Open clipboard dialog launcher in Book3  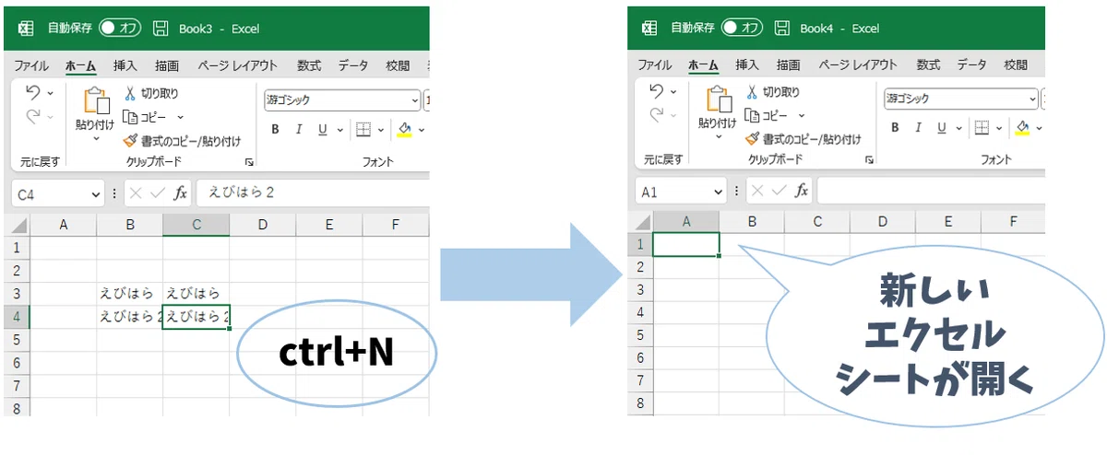248,162
